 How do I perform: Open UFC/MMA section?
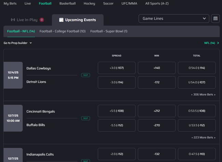tap(129, 3)
